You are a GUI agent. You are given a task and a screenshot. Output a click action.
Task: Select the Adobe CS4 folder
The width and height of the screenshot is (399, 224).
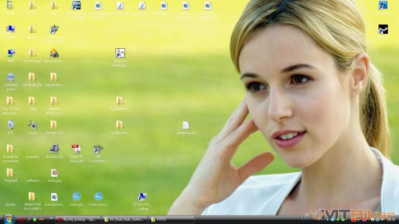[54, 125]
